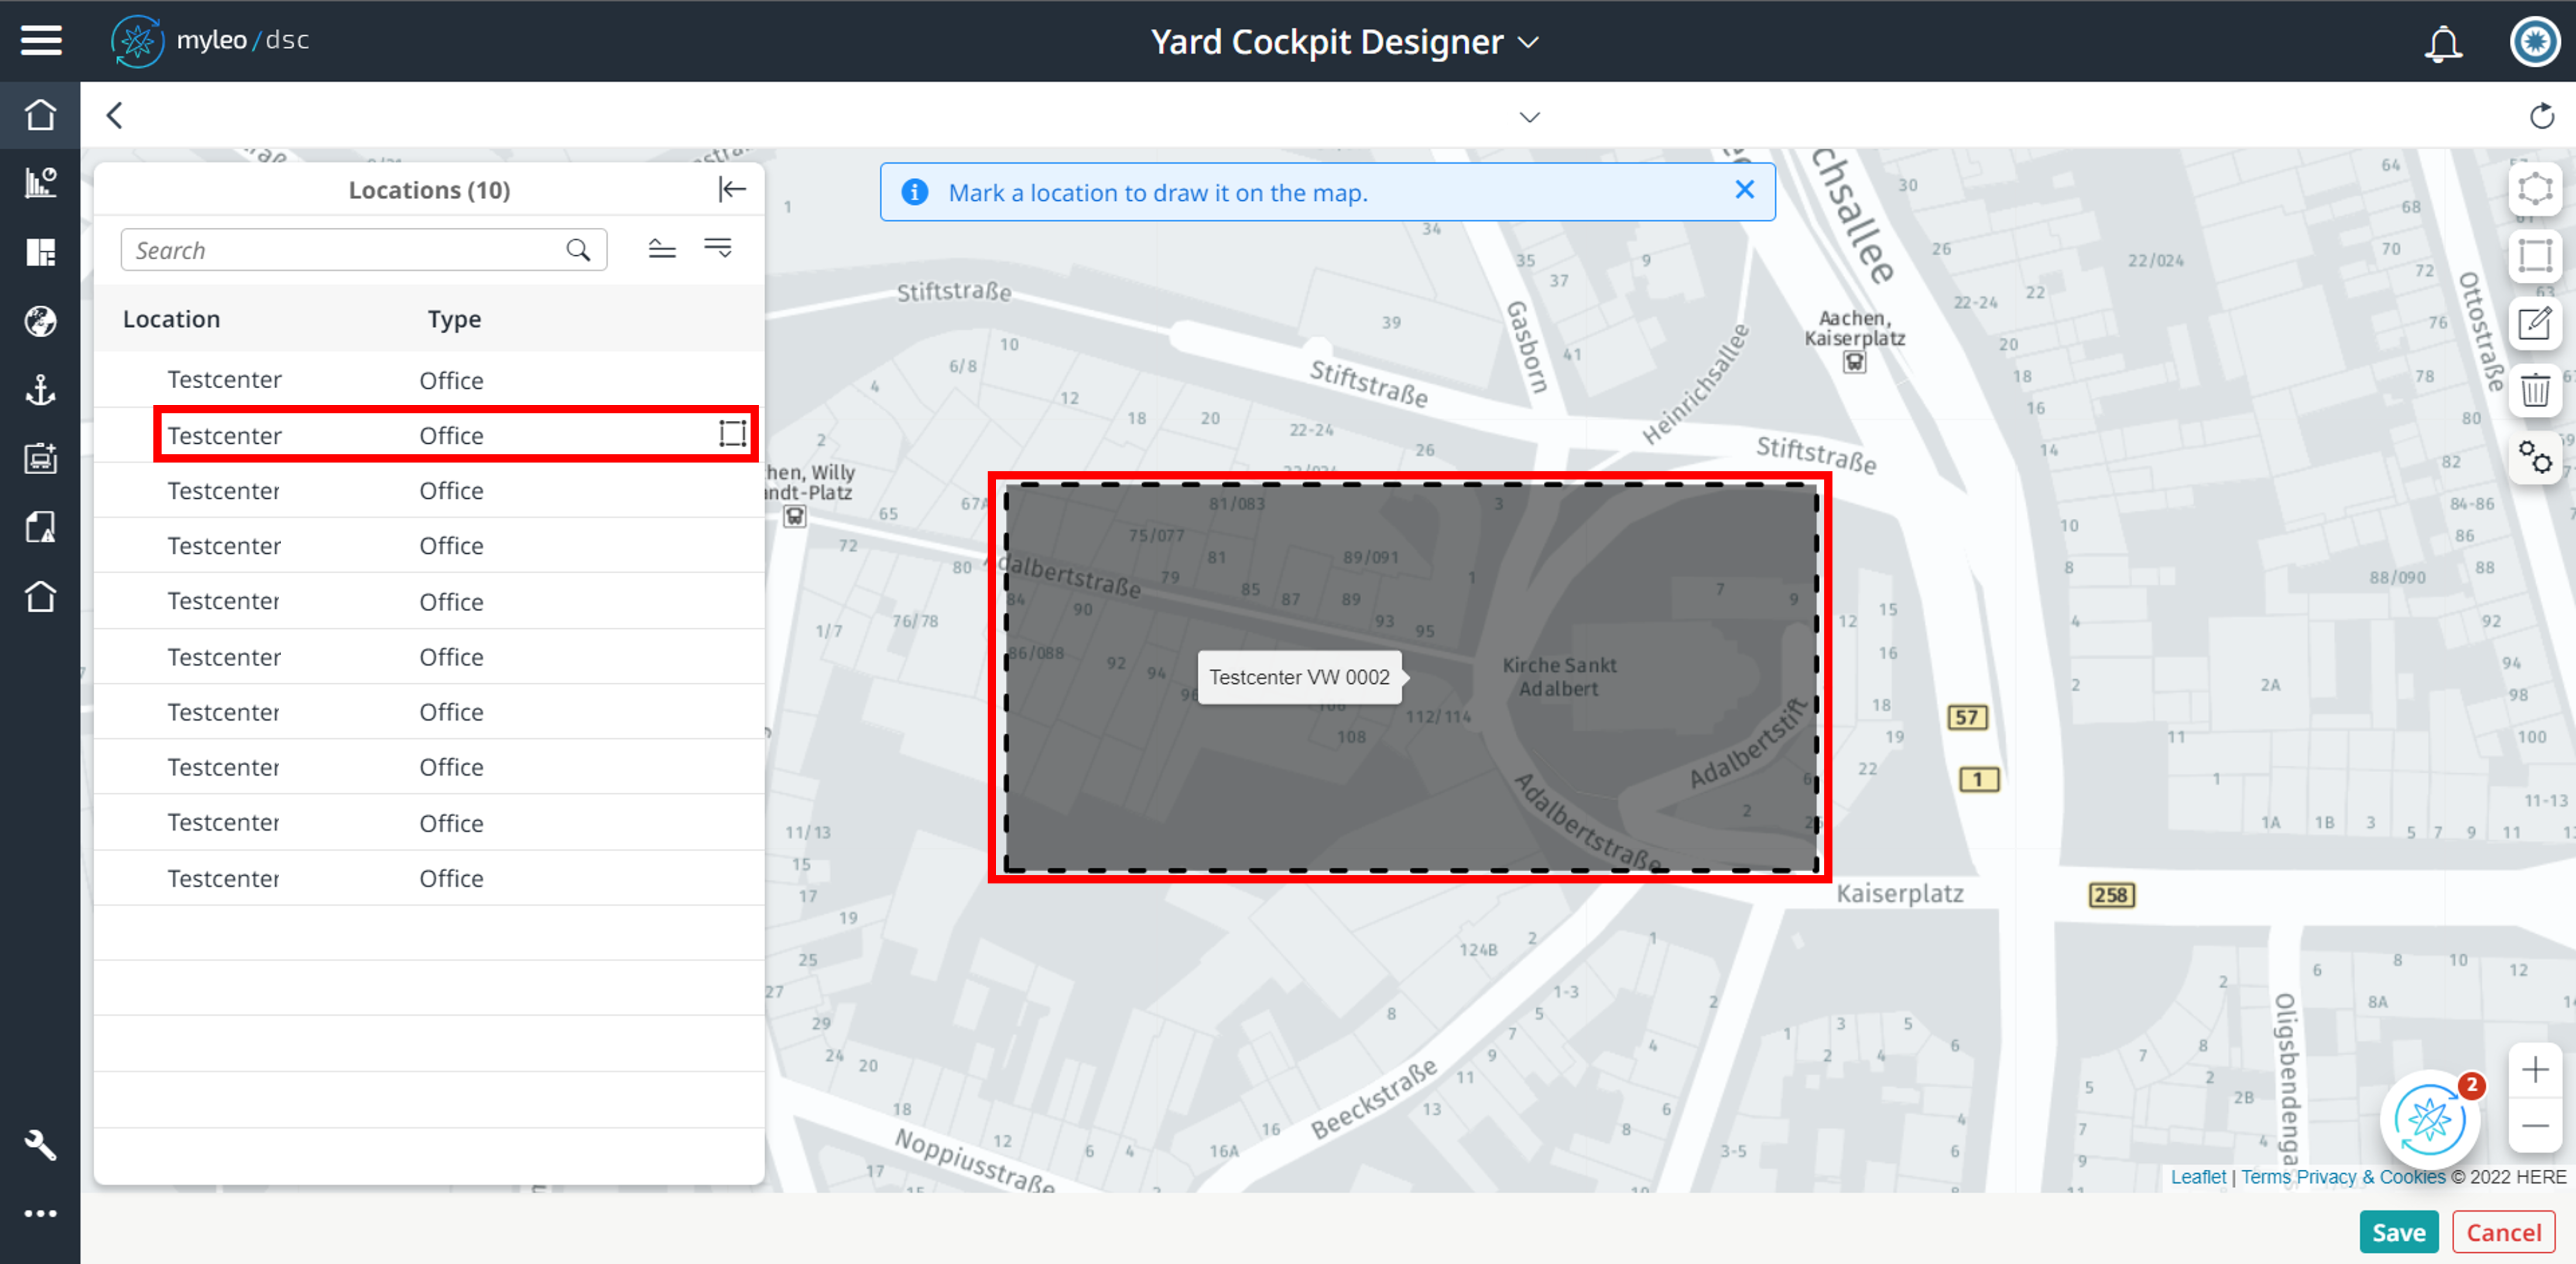
Task: Collapse the Locations panel arrow
Action: tap(732, 189)
